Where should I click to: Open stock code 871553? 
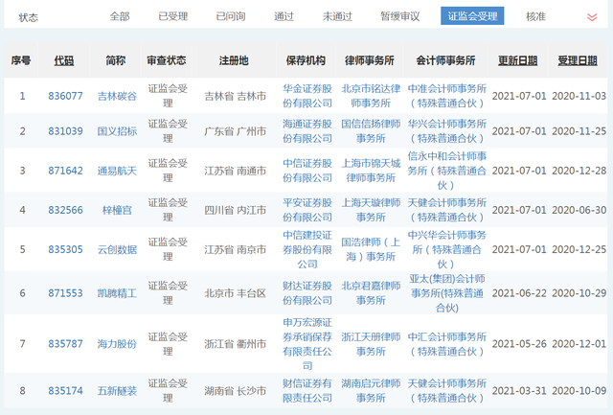tap(65, 293)
